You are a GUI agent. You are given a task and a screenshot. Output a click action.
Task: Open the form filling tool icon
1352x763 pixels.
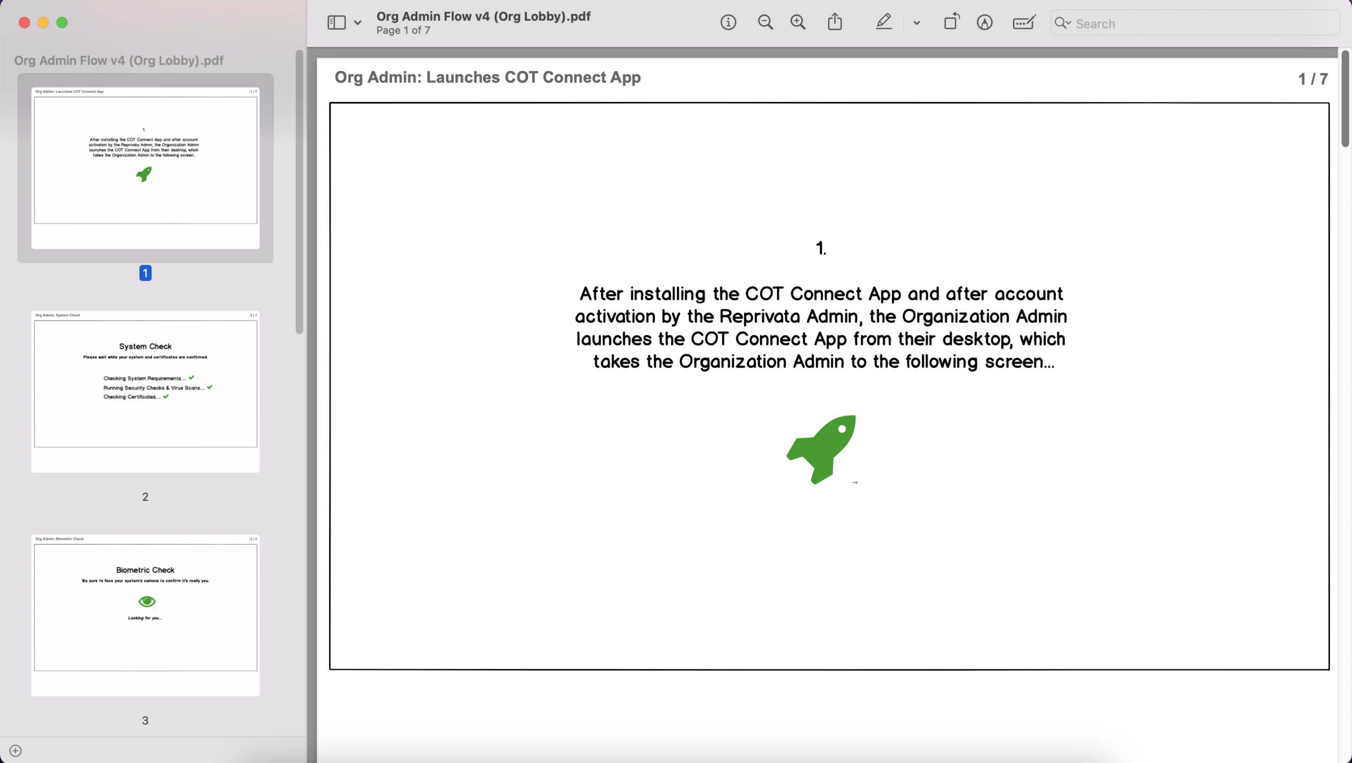[1024, 23]
